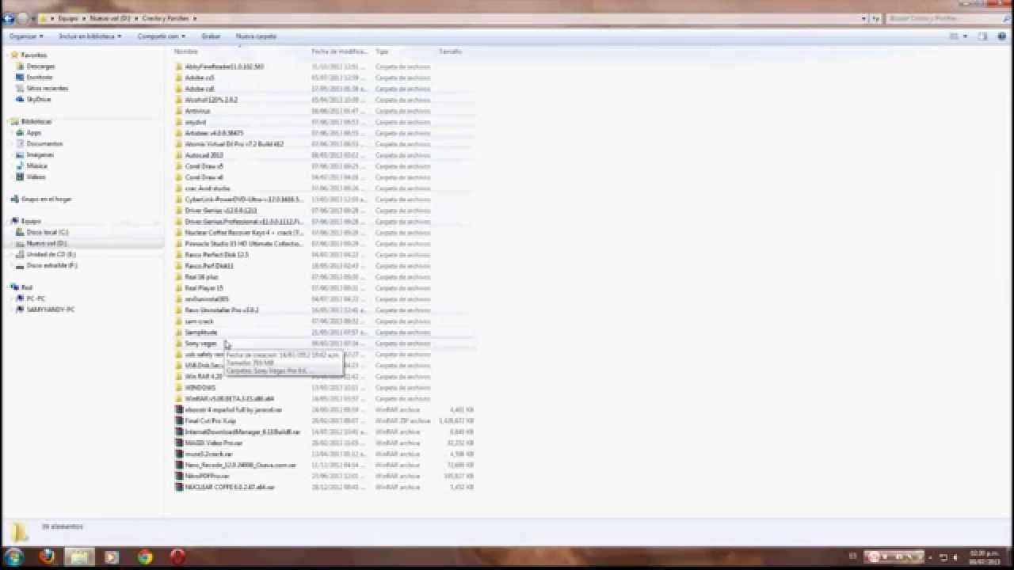Open Documentos library

click(x=44, y=144)
